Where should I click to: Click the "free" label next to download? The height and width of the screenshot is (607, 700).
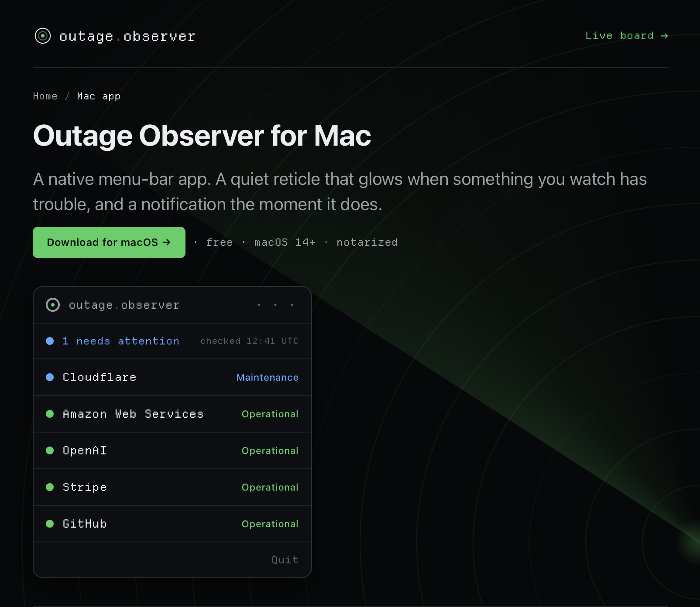pyautogui.click(x=219, y=242)
